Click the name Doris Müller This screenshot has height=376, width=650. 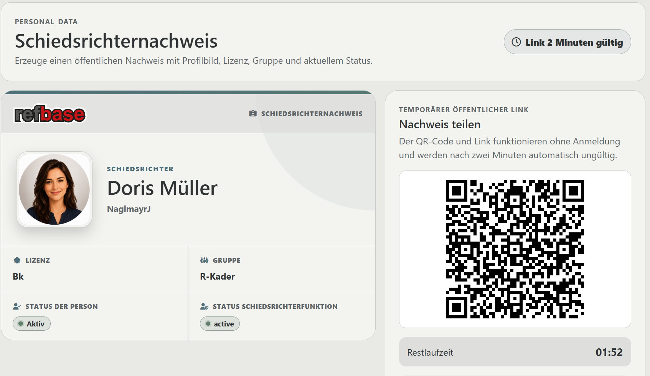click(162, 188)
